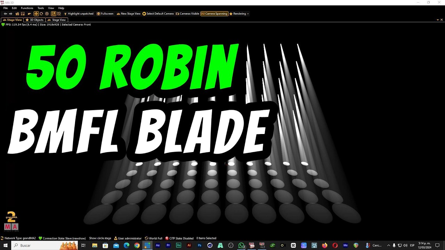Click Network Type grandMA2 status entry
This screenshot has width=445, height=250.
[18, 238]
